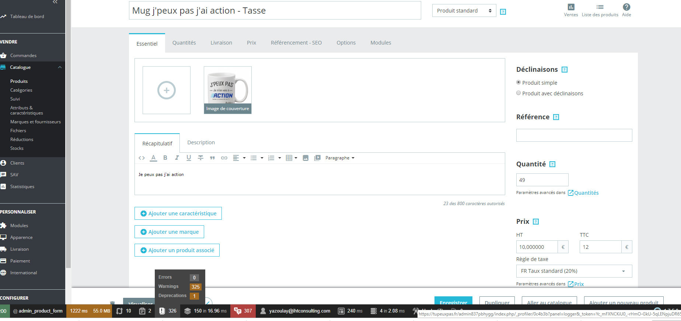Image resolution: width=681 pixels, height=321 pixels.
Task: Follow the Quantités advanced settings link
Action: 583,193
